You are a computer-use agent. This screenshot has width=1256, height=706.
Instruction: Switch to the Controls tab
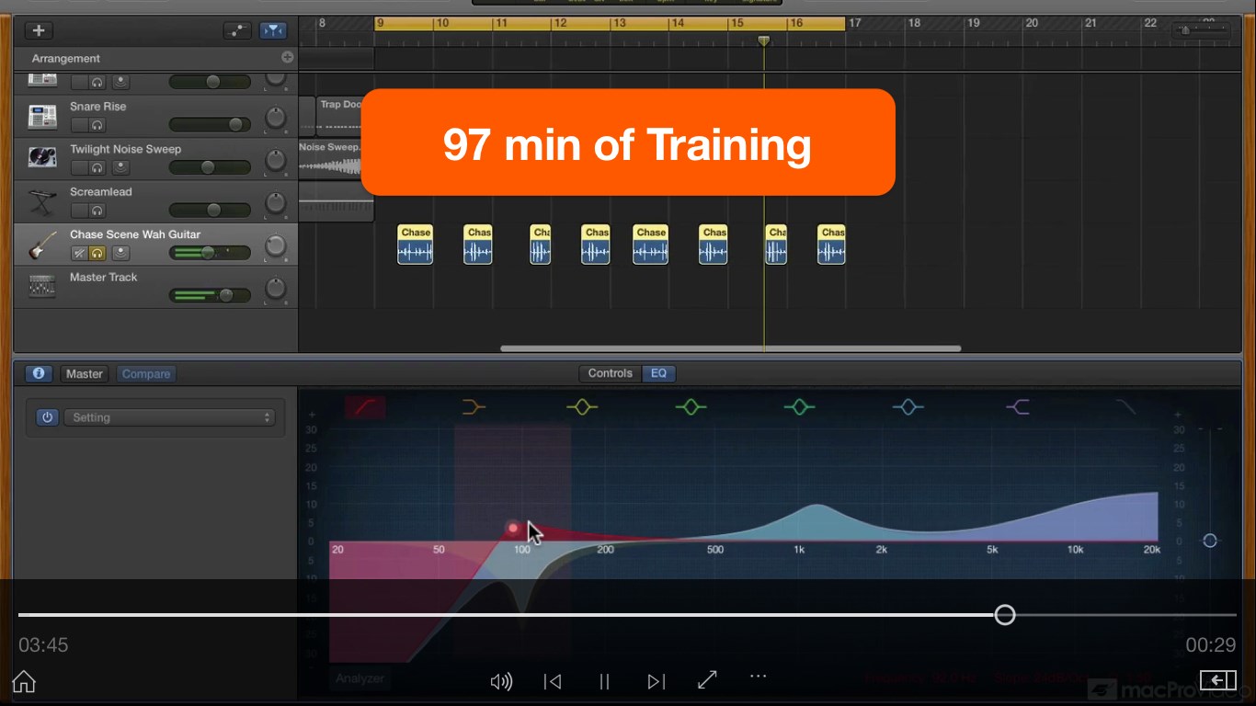pyautogui.click(x=609, y=373)
